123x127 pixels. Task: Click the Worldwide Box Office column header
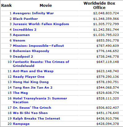pos(99,5)
